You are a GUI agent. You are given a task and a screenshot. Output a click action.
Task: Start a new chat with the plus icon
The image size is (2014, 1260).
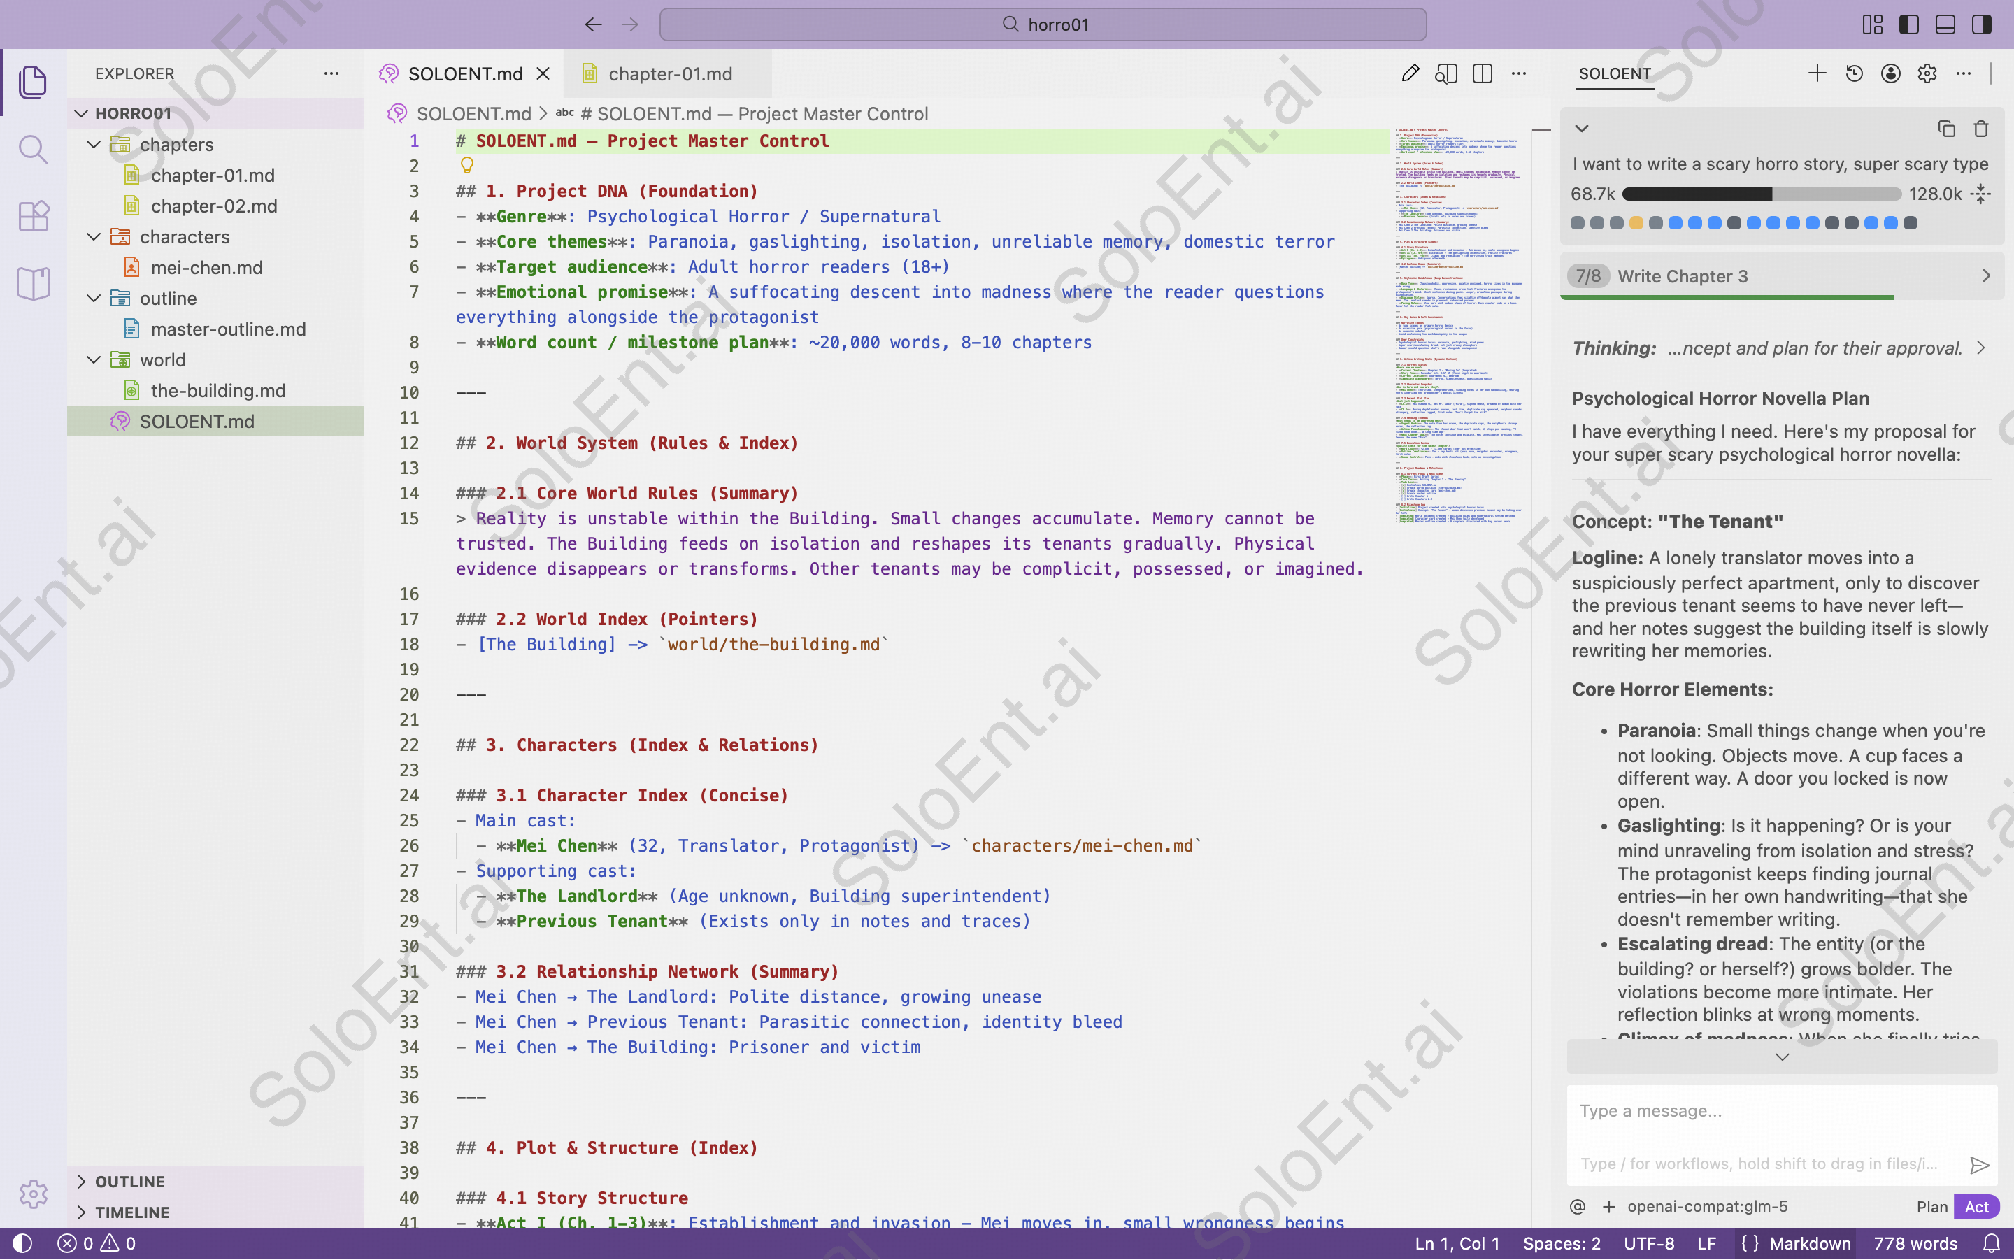click(1817, 73)
